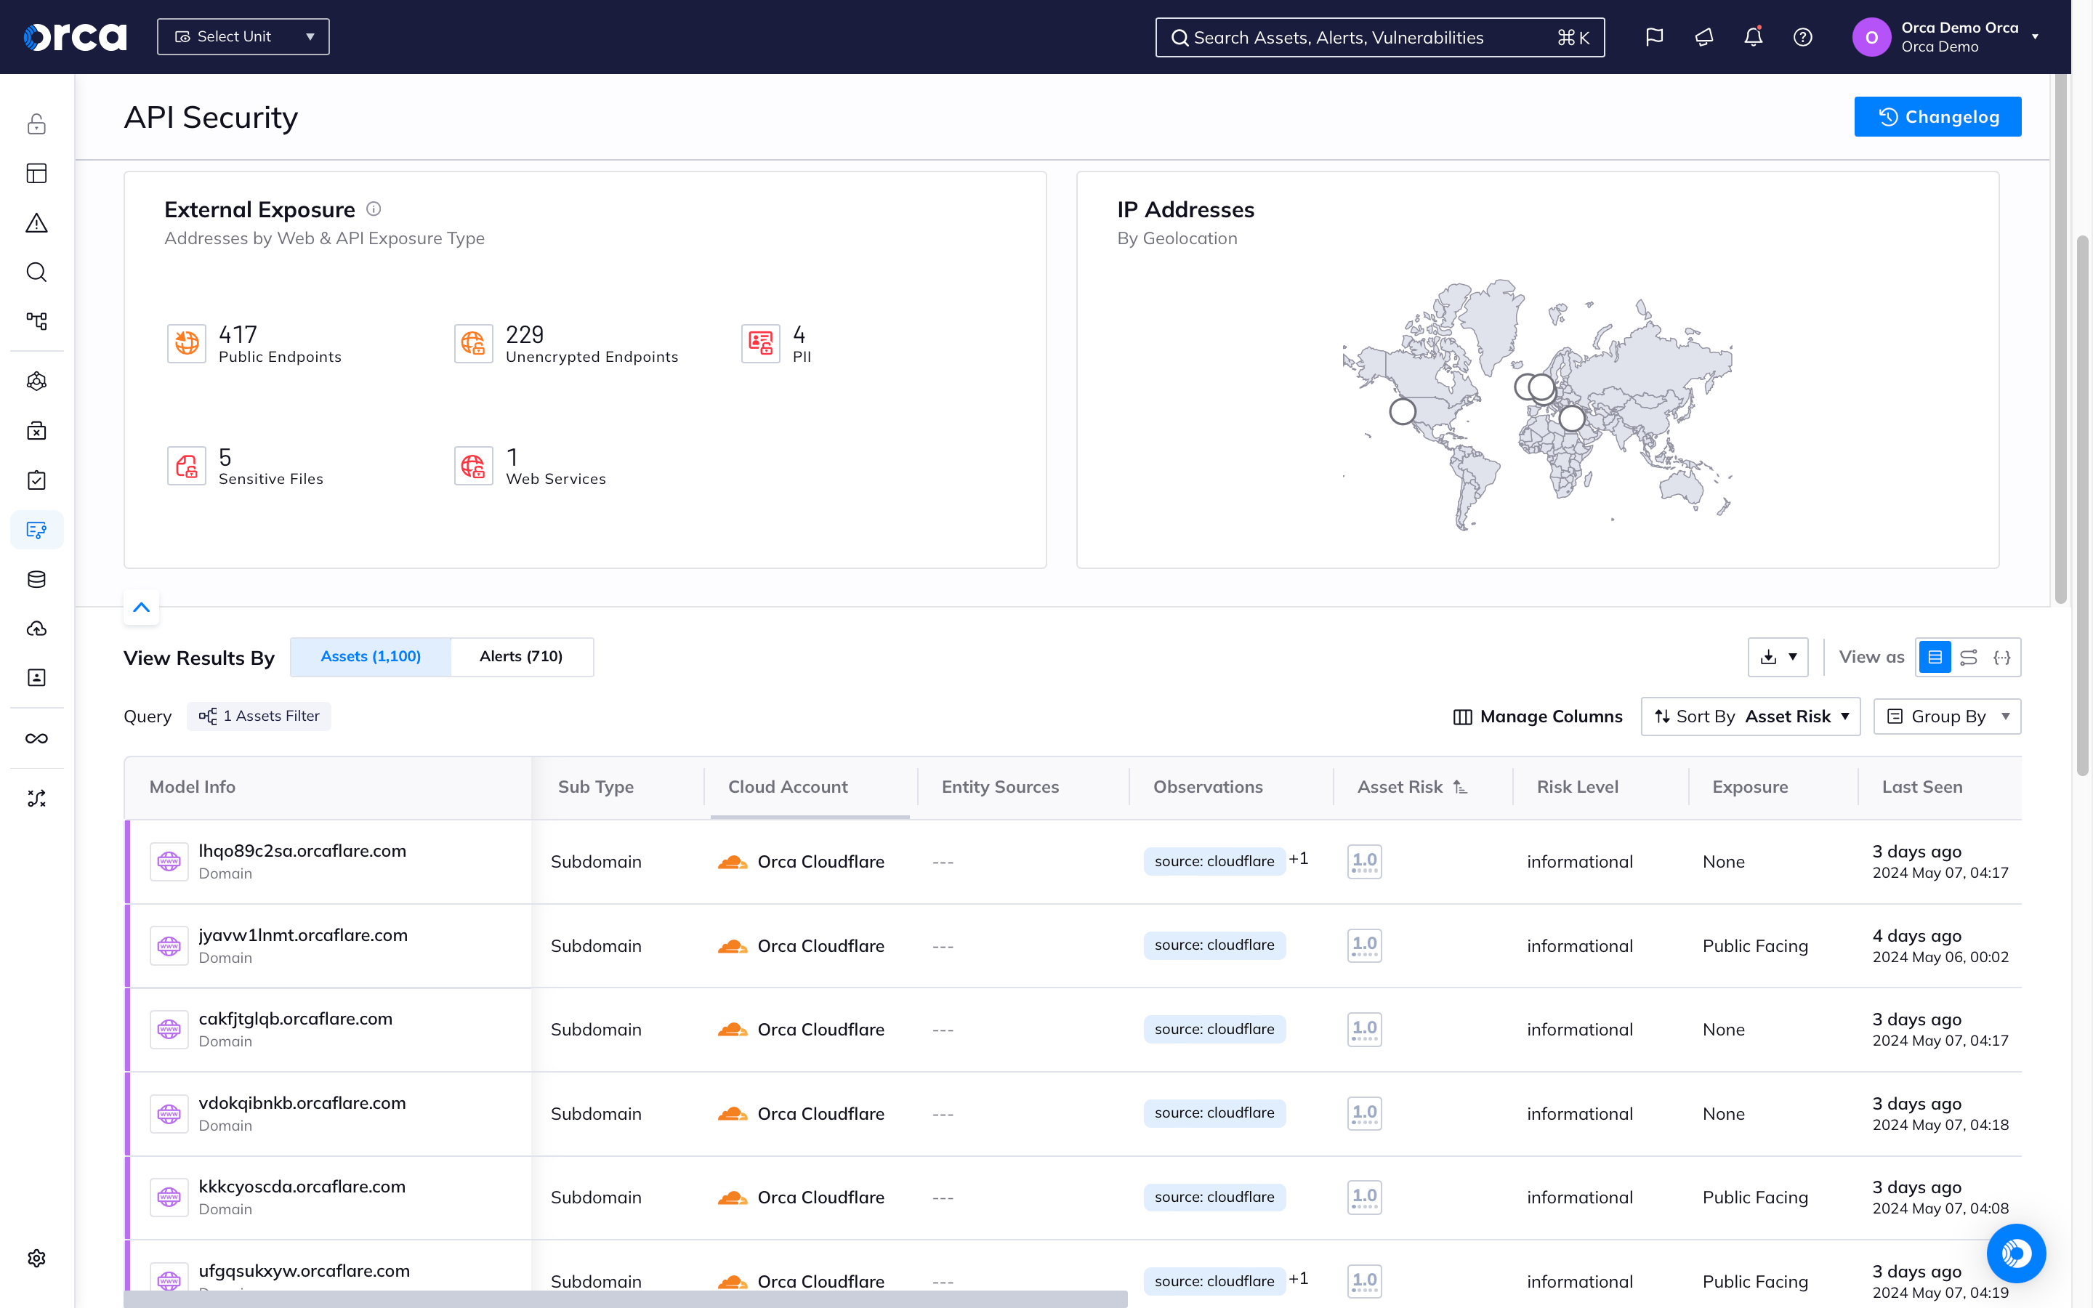Open the kkkcyoscda.orcaflare.com asset

302,1186
